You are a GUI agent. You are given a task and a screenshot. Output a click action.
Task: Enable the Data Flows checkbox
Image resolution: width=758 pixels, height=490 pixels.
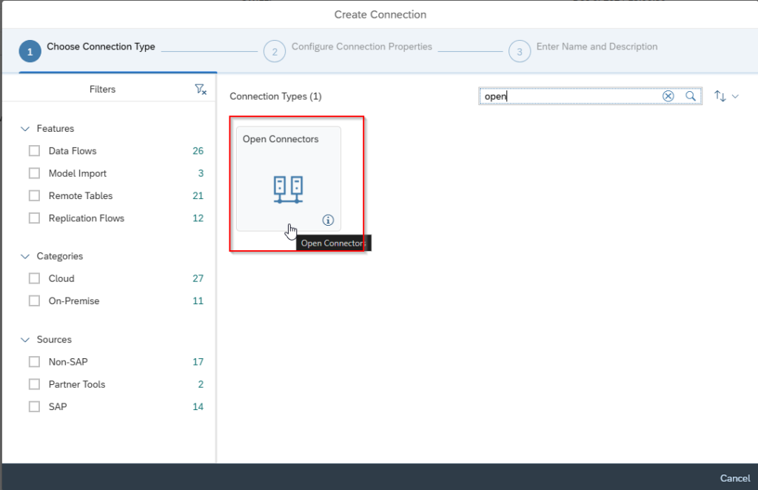34,151
